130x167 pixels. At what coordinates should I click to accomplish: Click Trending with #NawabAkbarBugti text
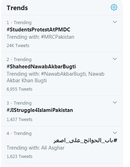tap(47, 74)
